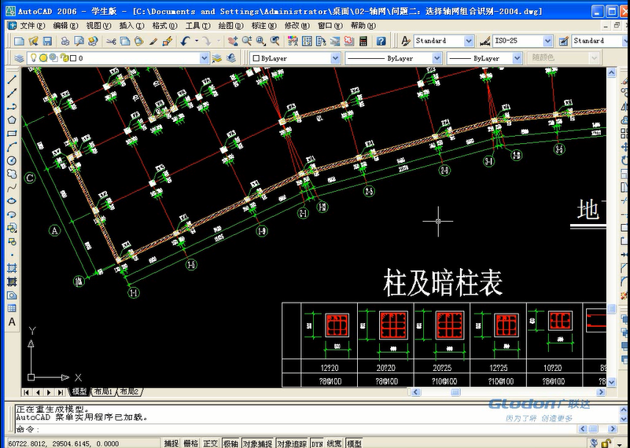Click the Save icon in toolbar
This screenshot has width=630, height=448.
point(47,41)
